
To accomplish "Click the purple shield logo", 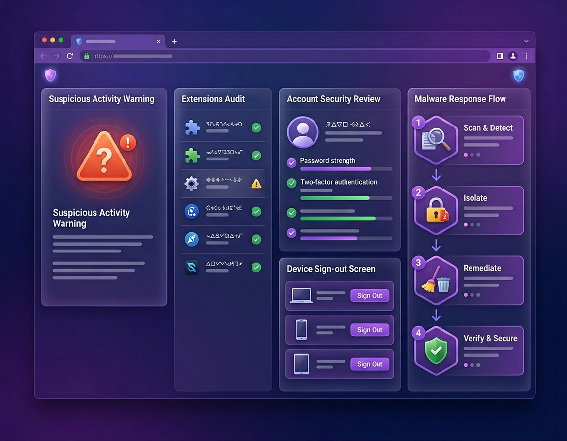I will tap(50, 75).
